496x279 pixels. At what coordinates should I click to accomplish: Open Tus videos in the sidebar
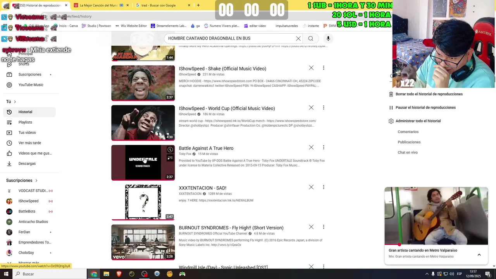[29, 133]
